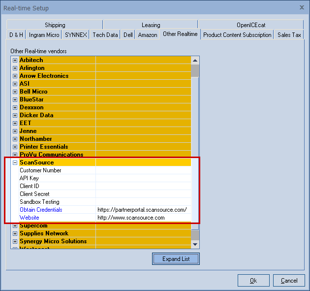310x291 pixels.
Task: Click the vendor list scroll down arrow
Action: (195, 244)
